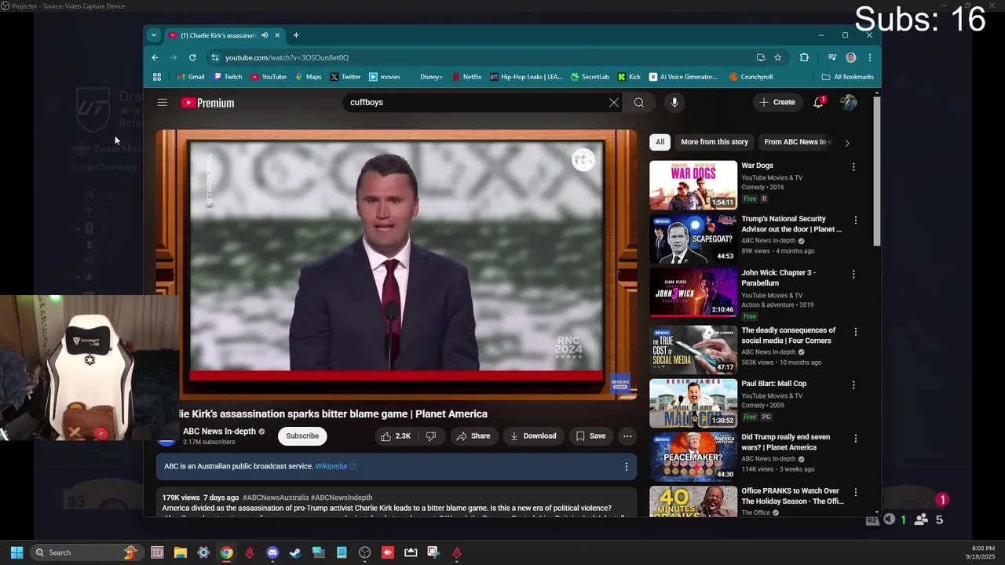
Task: Focus the Chrome address bar URL
Action: pyautogui.click(x=287, y=57)
